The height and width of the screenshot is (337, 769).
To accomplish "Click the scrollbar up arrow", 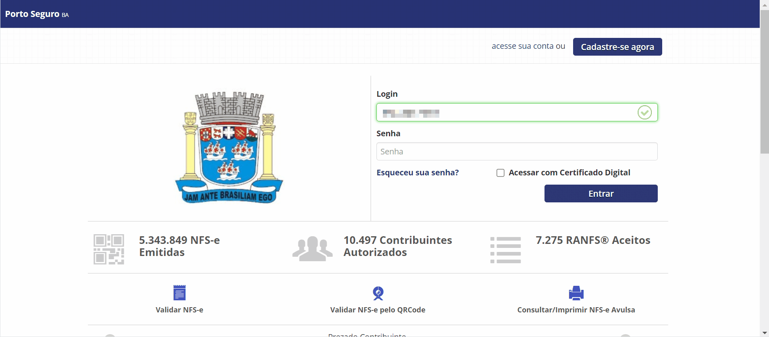I will coord(765,5).
